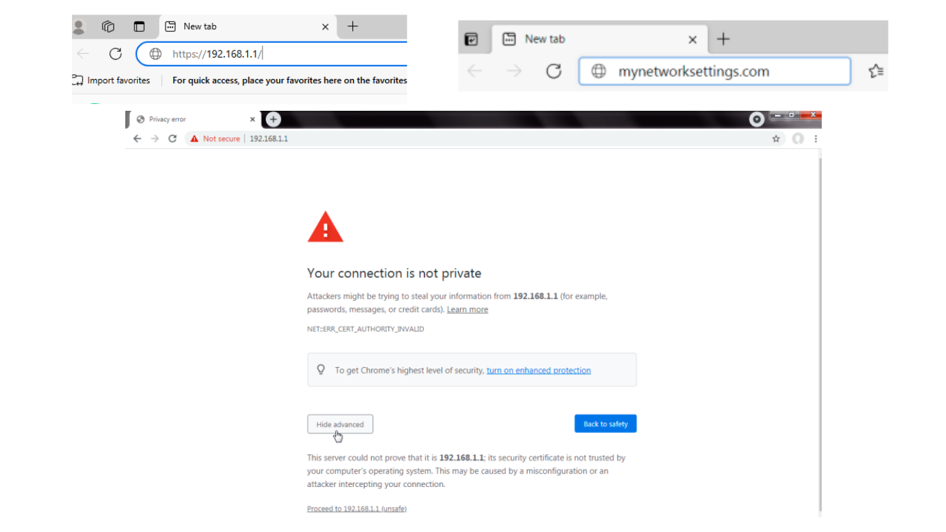
Task: Click the Chrome back arrow
Action: [x=137, y=139]
